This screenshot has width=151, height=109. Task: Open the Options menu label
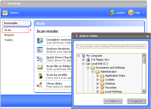coord(14,13)
